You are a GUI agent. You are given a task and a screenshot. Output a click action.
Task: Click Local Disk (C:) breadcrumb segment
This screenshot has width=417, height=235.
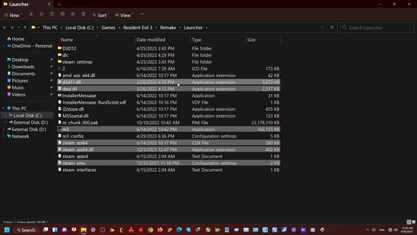coord(79,27)
